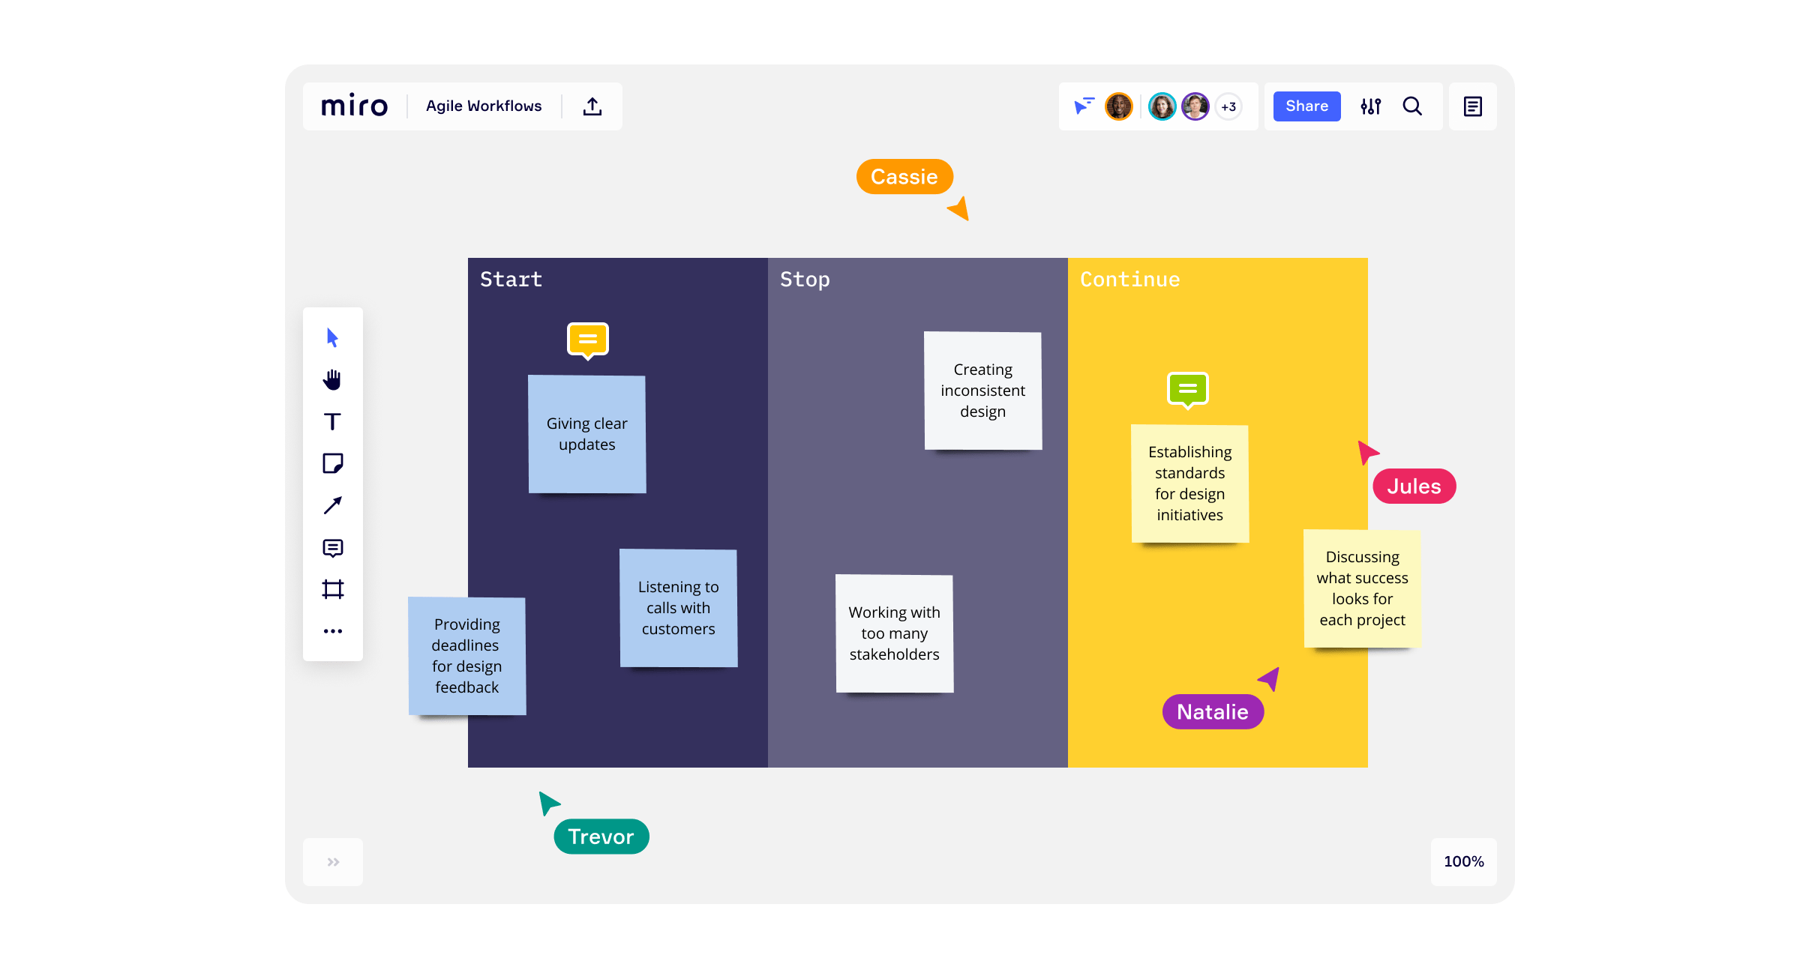Click the search magnifier icon
Viewport: 1800px width, 970px height.
click(1412, 106)
